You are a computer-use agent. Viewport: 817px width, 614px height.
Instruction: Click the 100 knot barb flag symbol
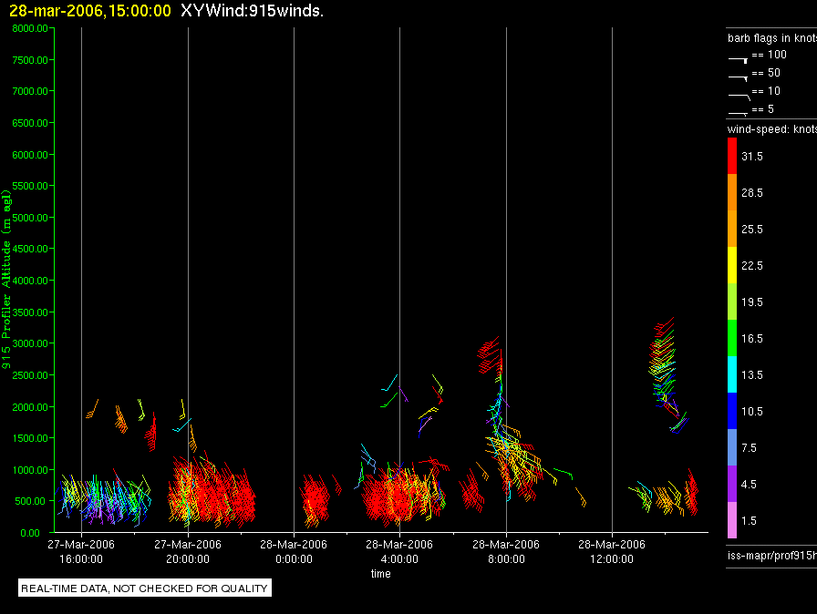click(738, 60)
